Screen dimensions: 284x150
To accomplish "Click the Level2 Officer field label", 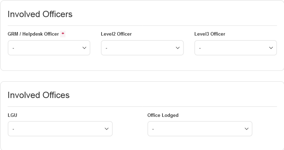I will click(116, 34).
